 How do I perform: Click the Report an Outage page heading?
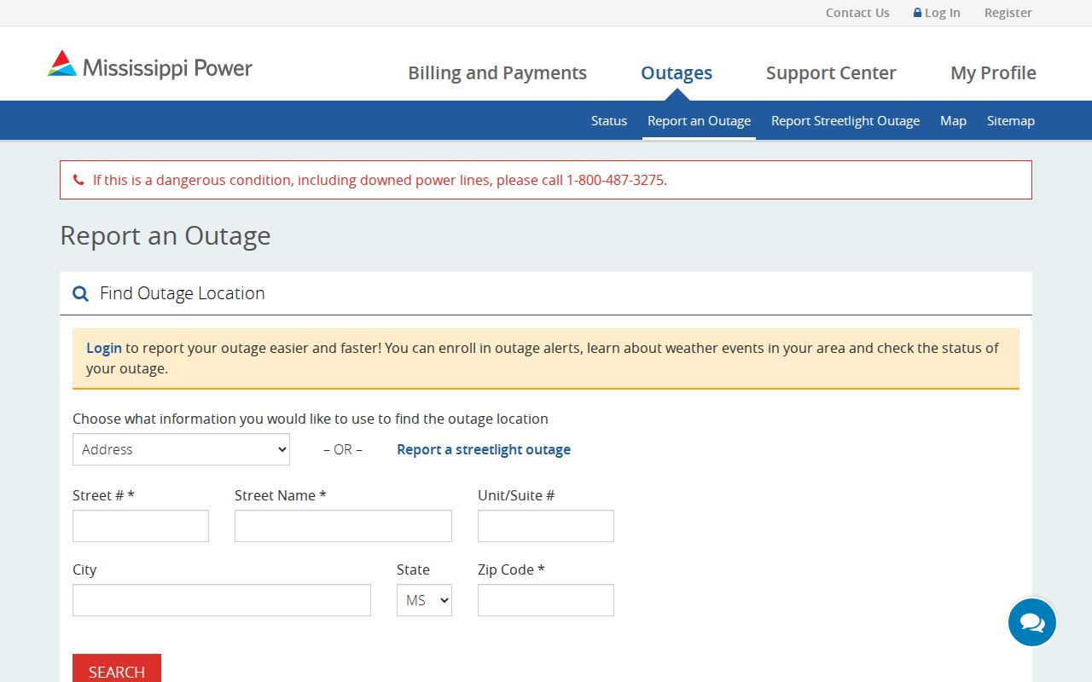click(x=166, y=235)
